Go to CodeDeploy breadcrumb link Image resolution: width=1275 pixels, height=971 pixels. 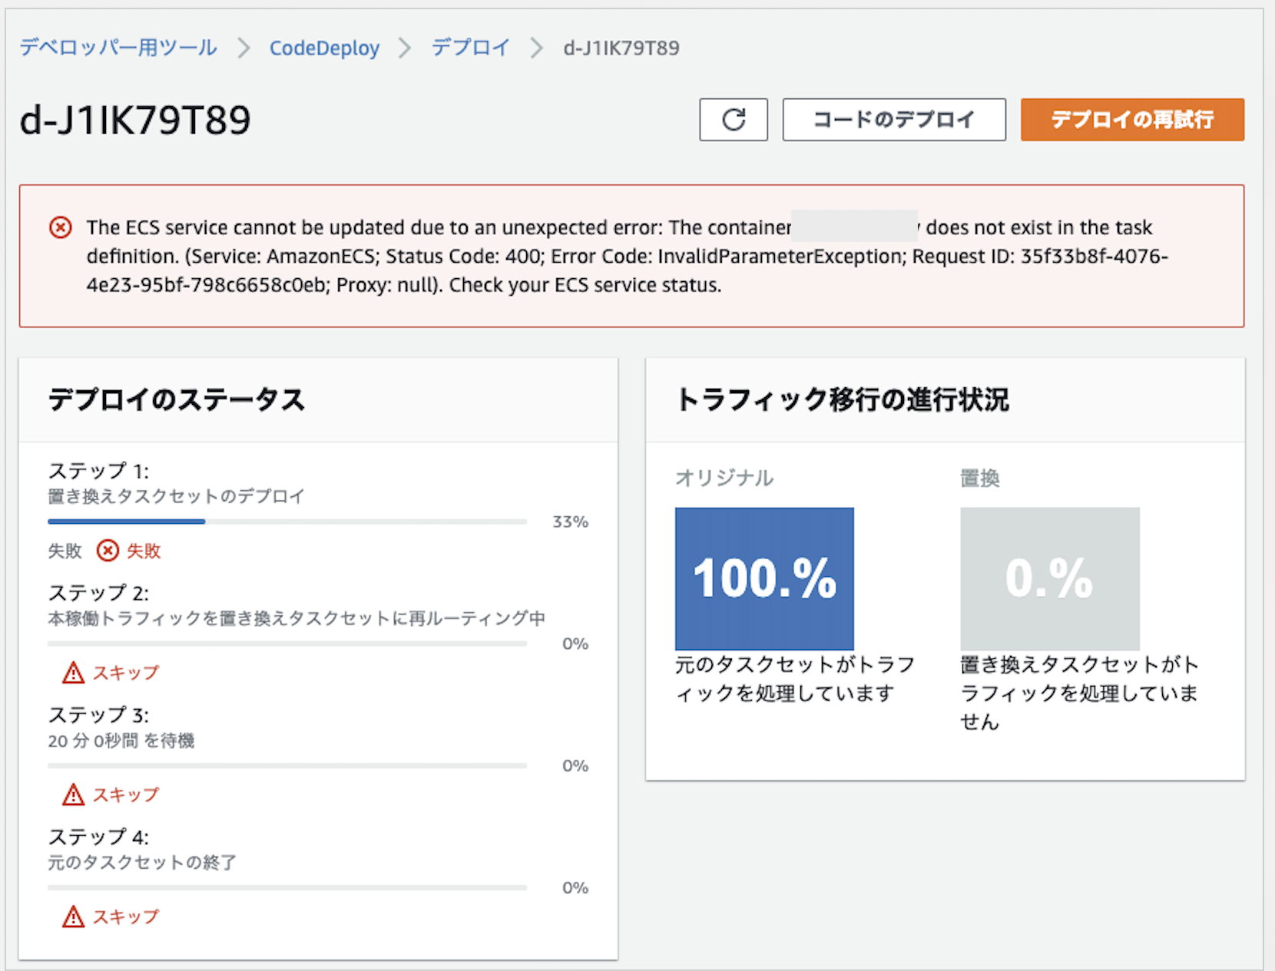[324, 48]
